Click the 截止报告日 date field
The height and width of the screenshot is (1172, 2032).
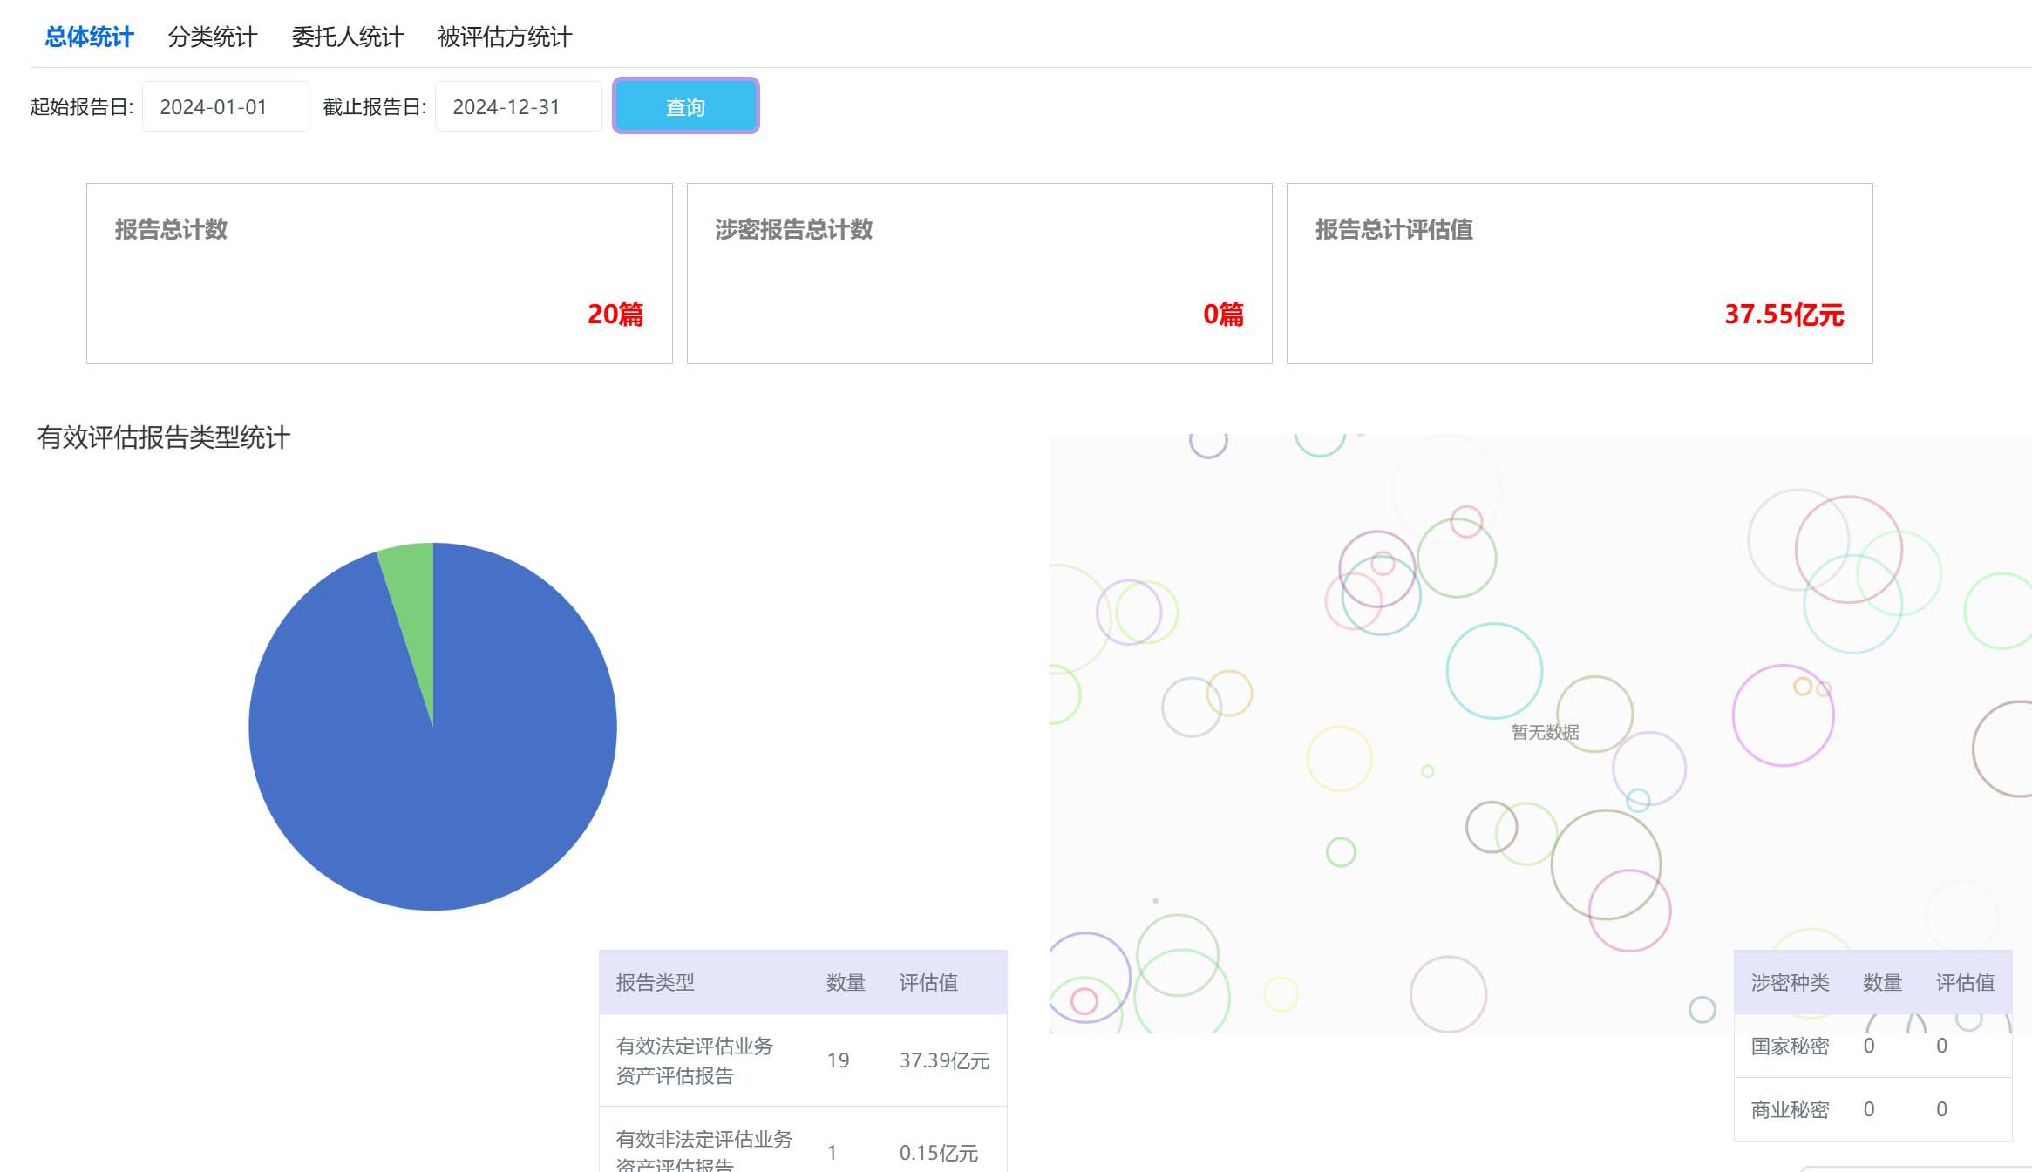pos(518,106)
